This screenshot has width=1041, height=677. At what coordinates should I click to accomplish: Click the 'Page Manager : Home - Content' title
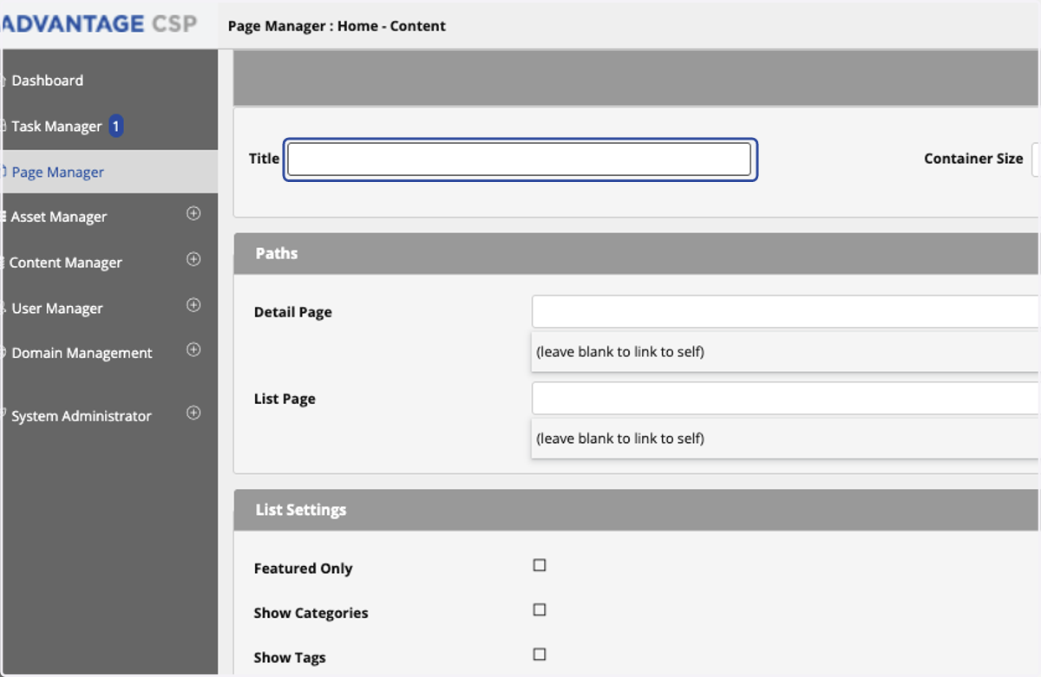337,26
